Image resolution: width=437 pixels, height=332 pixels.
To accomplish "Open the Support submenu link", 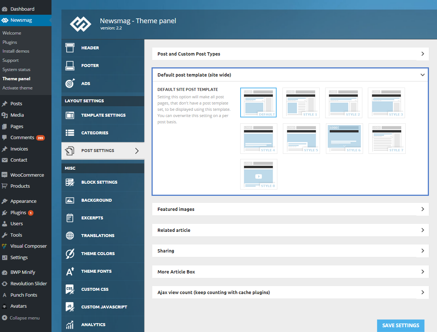I will pyautogui.click(x=11, y=60).
